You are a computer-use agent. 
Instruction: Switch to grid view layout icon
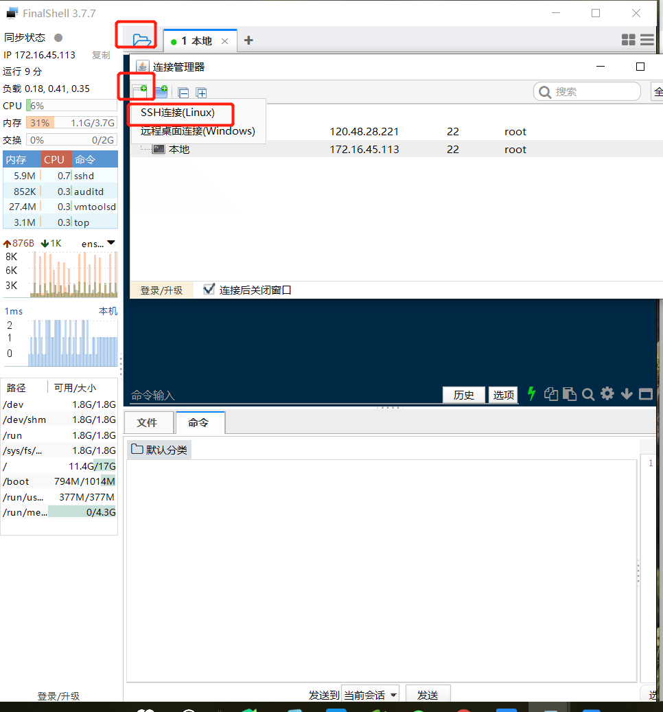point(628,40)
